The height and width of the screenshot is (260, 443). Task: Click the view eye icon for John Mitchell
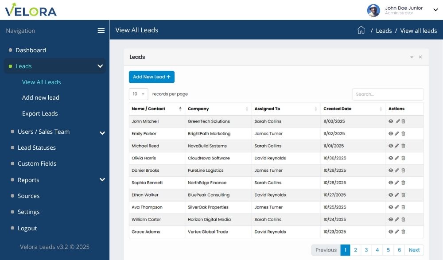[391, 121]
